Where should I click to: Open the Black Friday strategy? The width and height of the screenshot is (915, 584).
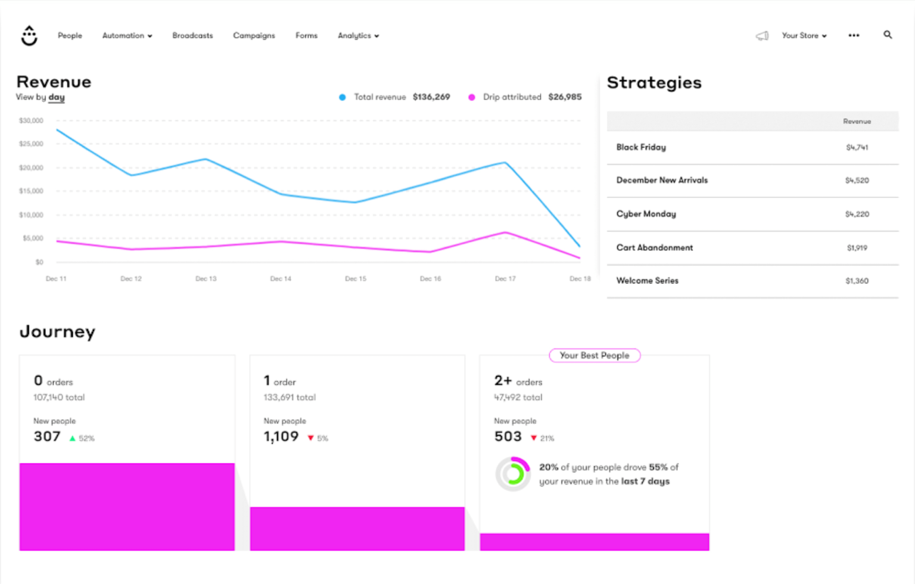coord(640,147)
